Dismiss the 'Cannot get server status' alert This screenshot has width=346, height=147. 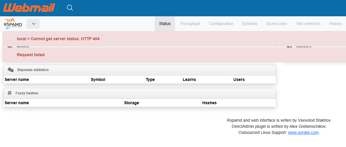(x=58, y=39)
